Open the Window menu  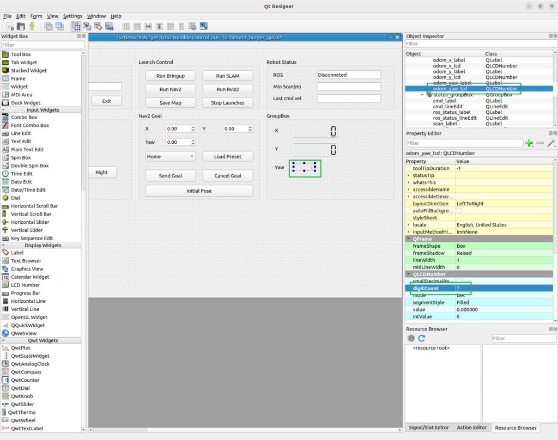pyautogui.click(x=96, y=16)
